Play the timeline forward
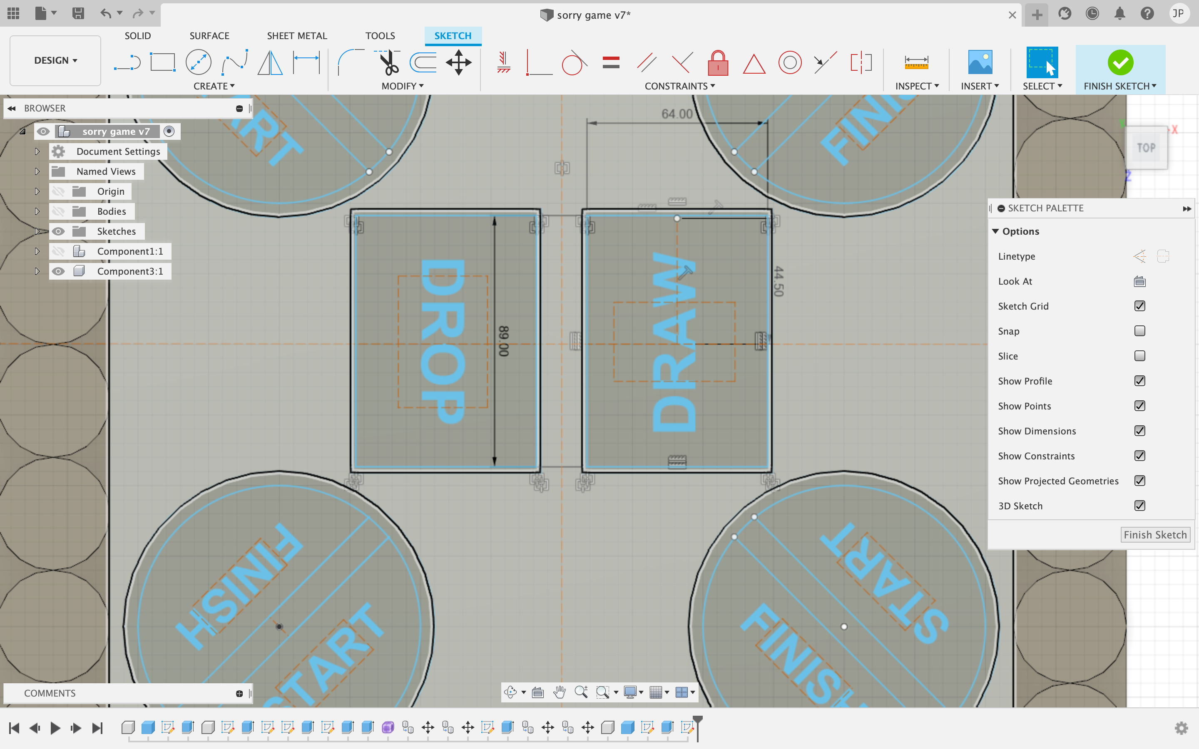This screenshot has width=1199, height=749. coord(55,728)
